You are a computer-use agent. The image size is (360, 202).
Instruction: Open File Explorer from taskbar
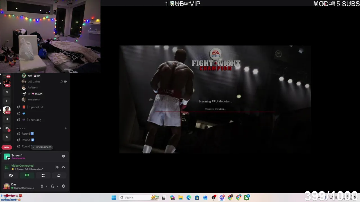tap(181, 198)
